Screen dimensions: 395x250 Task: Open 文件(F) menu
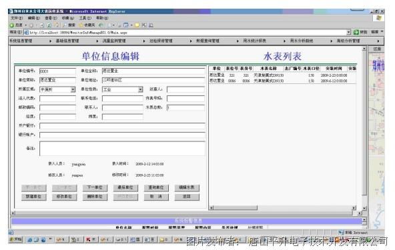tap(17, 18)
